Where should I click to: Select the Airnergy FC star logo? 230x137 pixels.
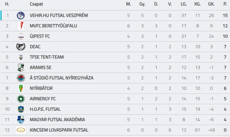tap(21, 99)
